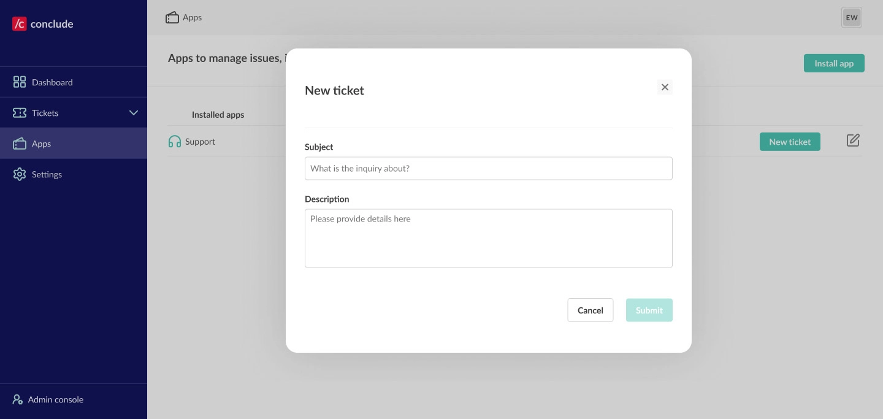The image size is (883, 419).
Task: Click the edit pencil icon for Support
Action: click(x=853, y=140)
